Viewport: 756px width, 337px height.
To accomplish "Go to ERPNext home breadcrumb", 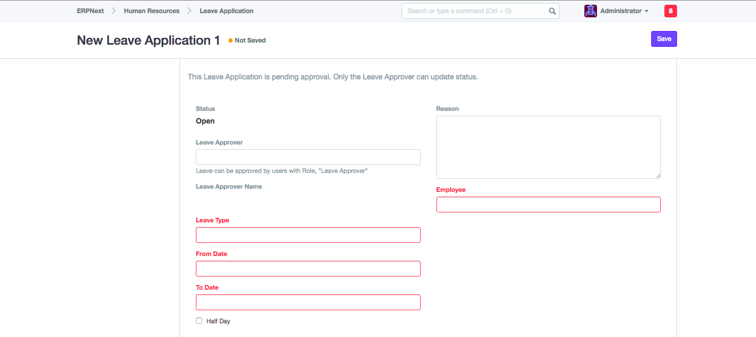I will tap(90, 11).
